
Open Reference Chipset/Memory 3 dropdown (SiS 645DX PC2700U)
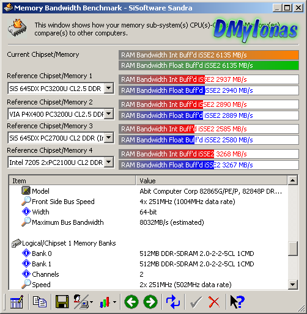point(109,138)
